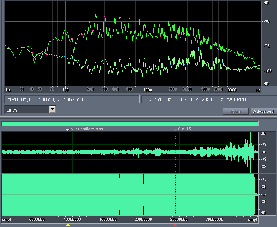Click the 1000 Hz frequency axis label
The image size is (277, 227).
pos(148,90)
